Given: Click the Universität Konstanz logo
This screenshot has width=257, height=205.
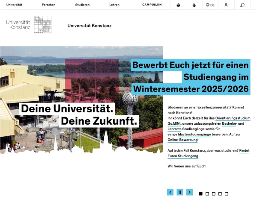Looking at the screenshot, I should 29,25.
